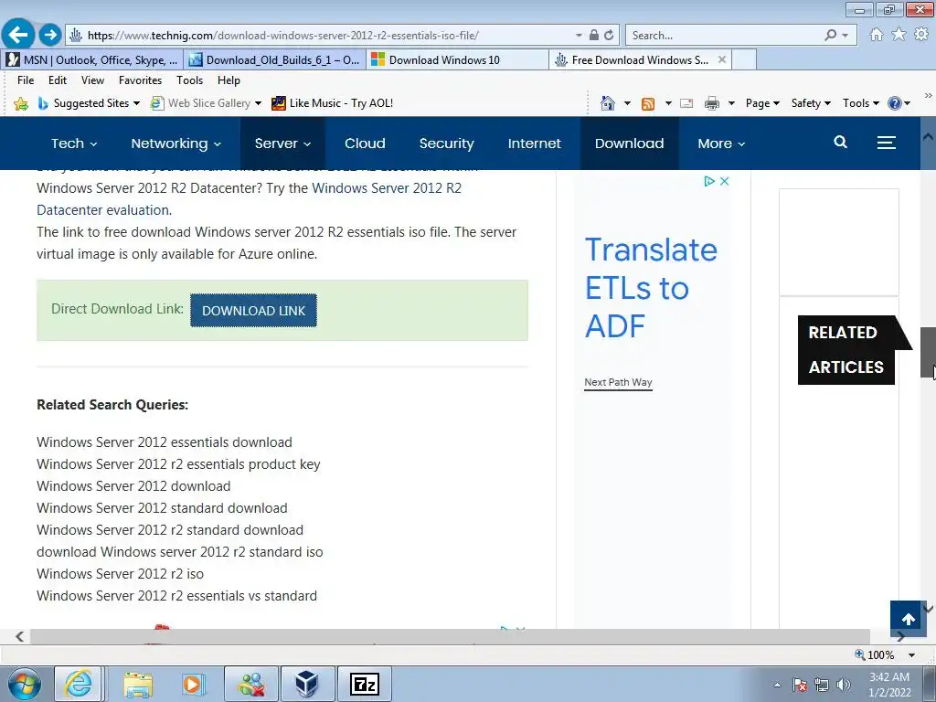Open the Help menu
The image size is (936, 702).
pyautogui.click(x=229, y=80)
